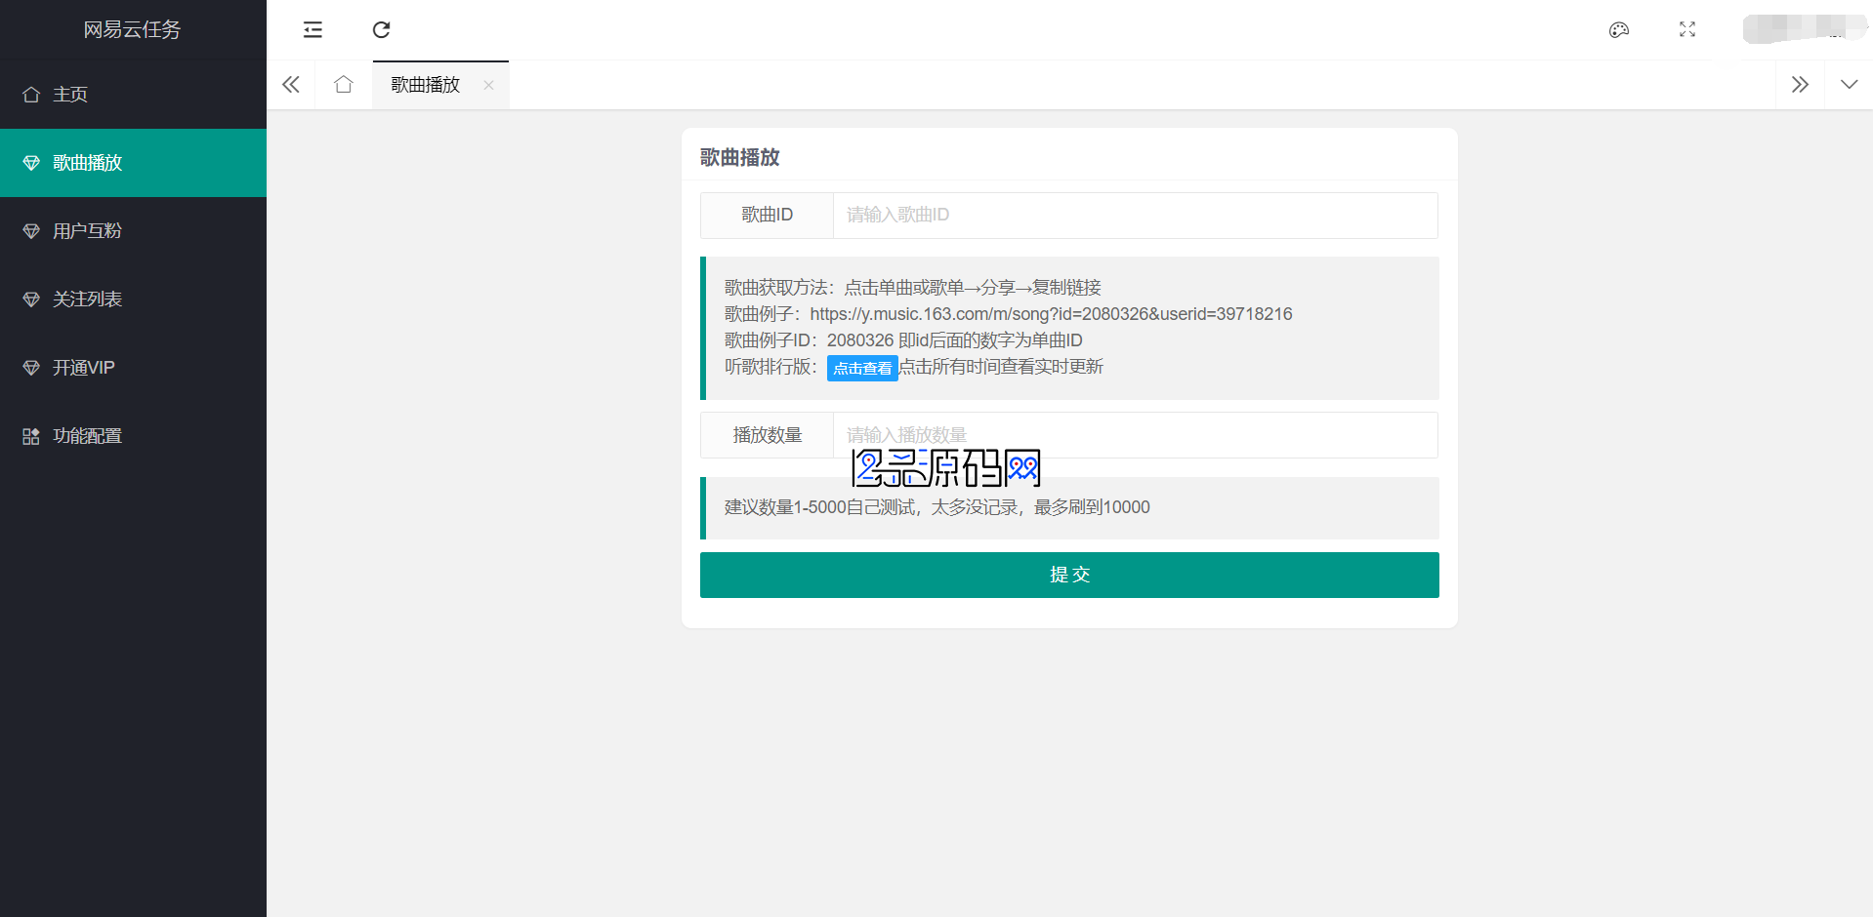Go to home tab via house icon
1873x917 pixels.
click(344, 85)
